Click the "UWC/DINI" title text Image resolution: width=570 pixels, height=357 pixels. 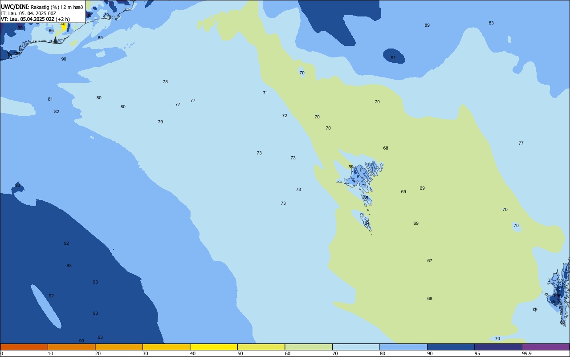pos(14,7)
